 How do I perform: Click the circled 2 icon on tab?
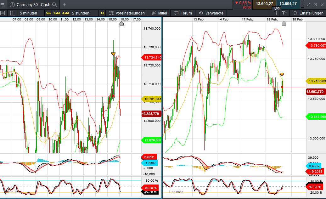point(12,5)
